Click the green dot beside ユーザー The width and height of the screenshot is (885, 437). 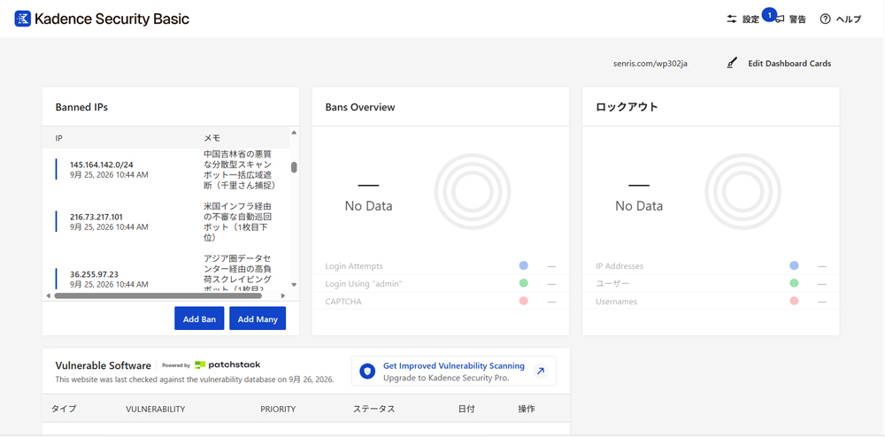(x=794, y=283)
